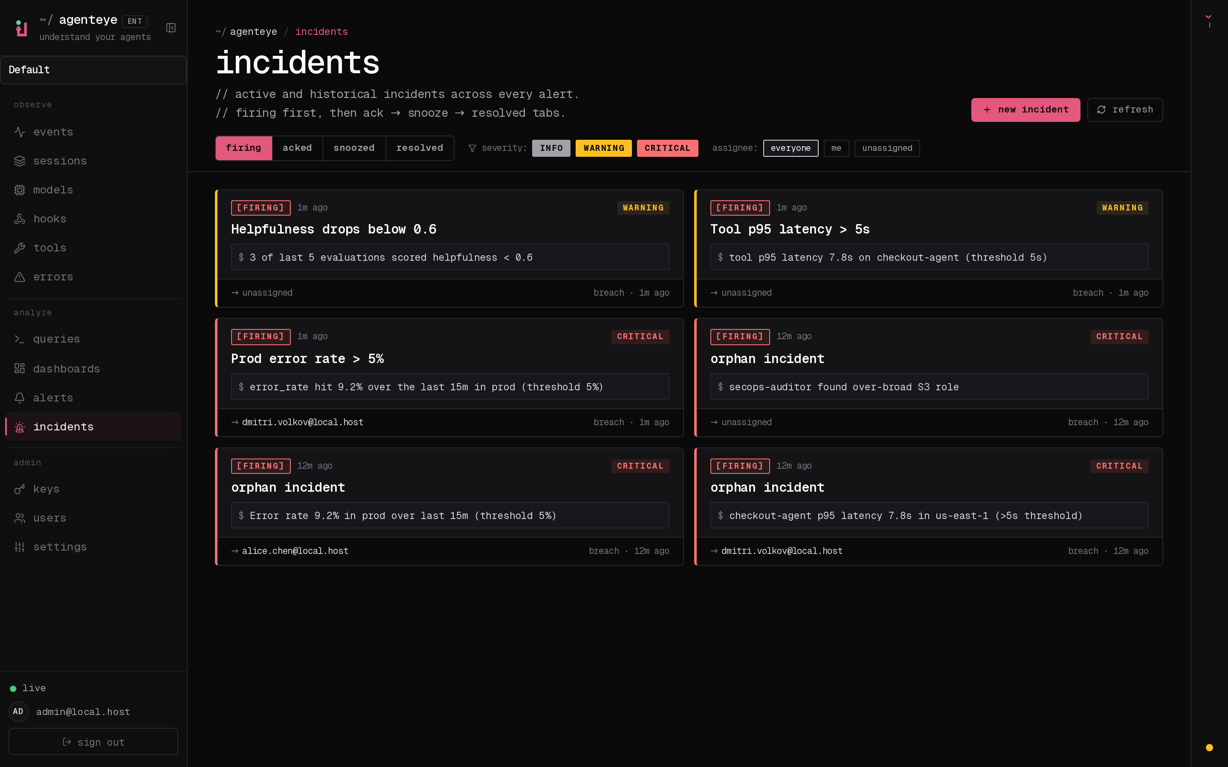Open the tools wrench icon
This screenshot has width=1228, height=767.
tap(20, 248)
